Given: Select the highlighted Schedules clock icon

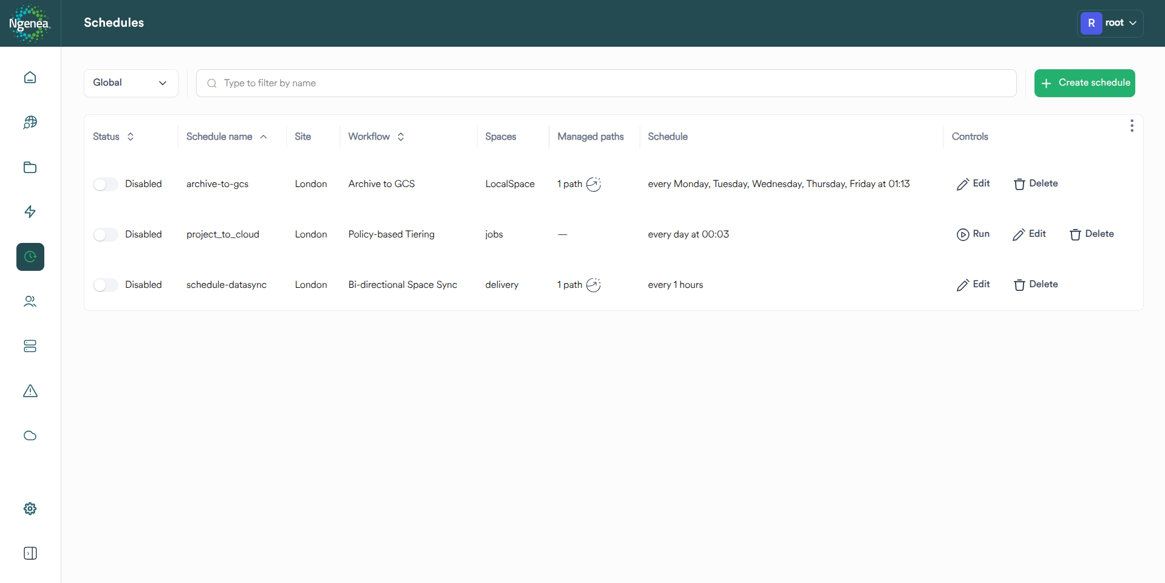Looking at the screenshot, I should 30,256.
